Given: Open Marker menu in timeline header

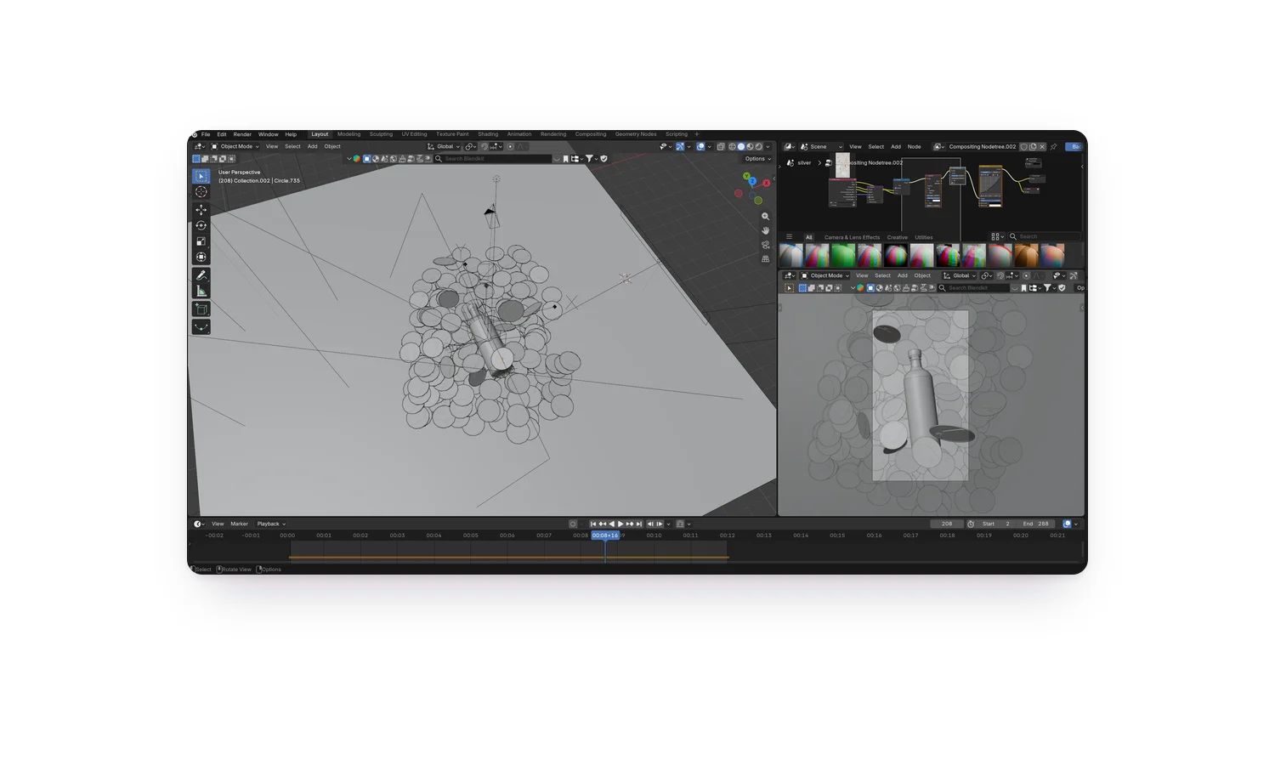Looking at the screenshot, I should 240,524.
